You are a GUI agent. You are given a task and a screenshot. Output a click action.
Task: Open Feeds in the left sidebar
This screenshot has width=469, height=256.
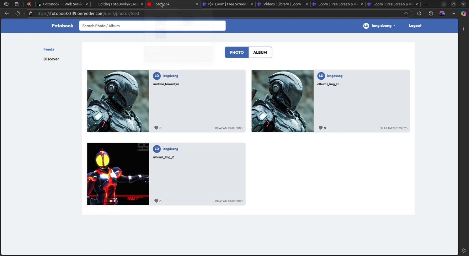[49, 49]
